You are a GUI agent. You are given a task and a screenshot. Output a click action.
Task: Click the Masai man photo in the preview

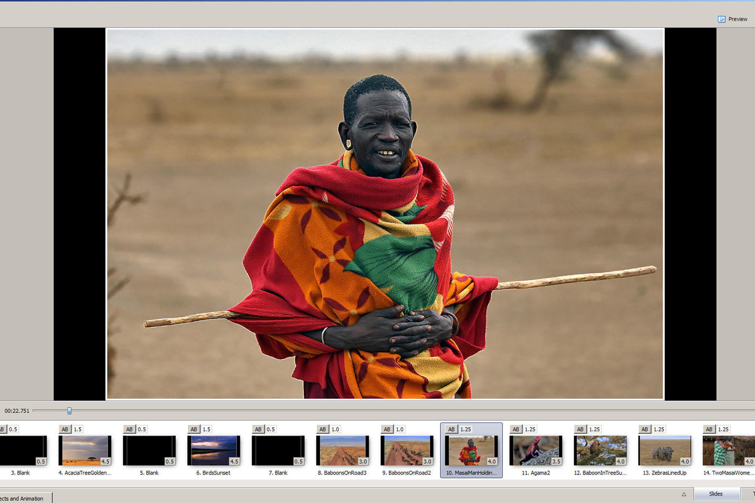[385, 214]
